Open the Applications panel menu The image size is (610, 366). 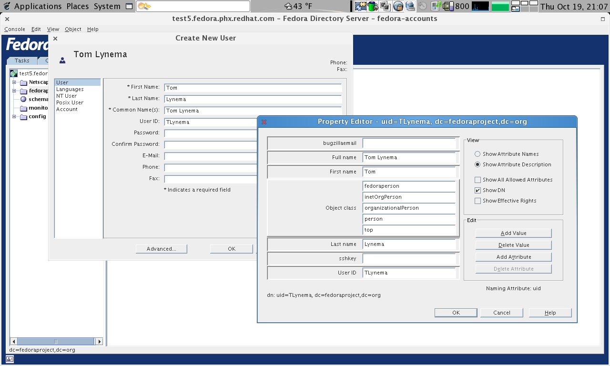[38, 6]
